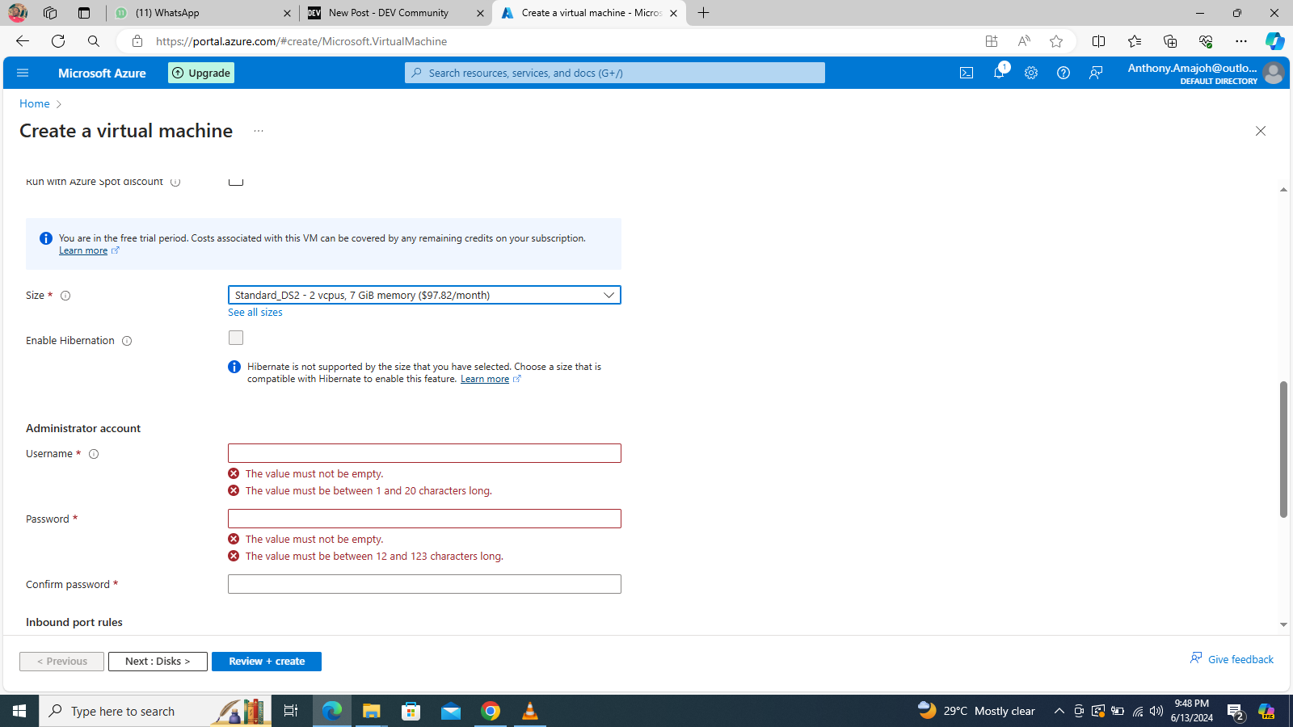This screenshot has height=727, width=1293.
Task: Open the Windows Start menu
Action: point(19,711)
